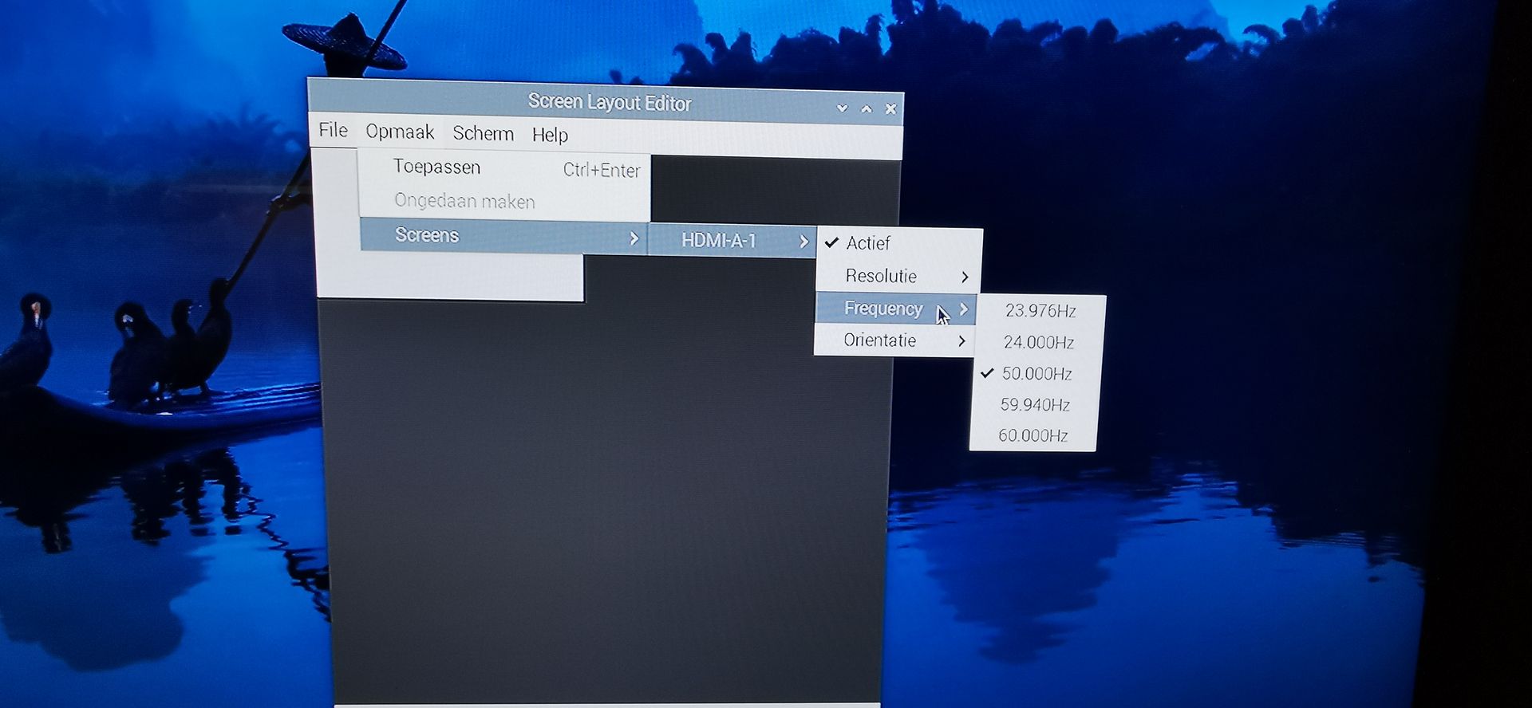Expand the Frequency submenu
The width and height of the screenshot is (1532, 708).
click(883, 309)
